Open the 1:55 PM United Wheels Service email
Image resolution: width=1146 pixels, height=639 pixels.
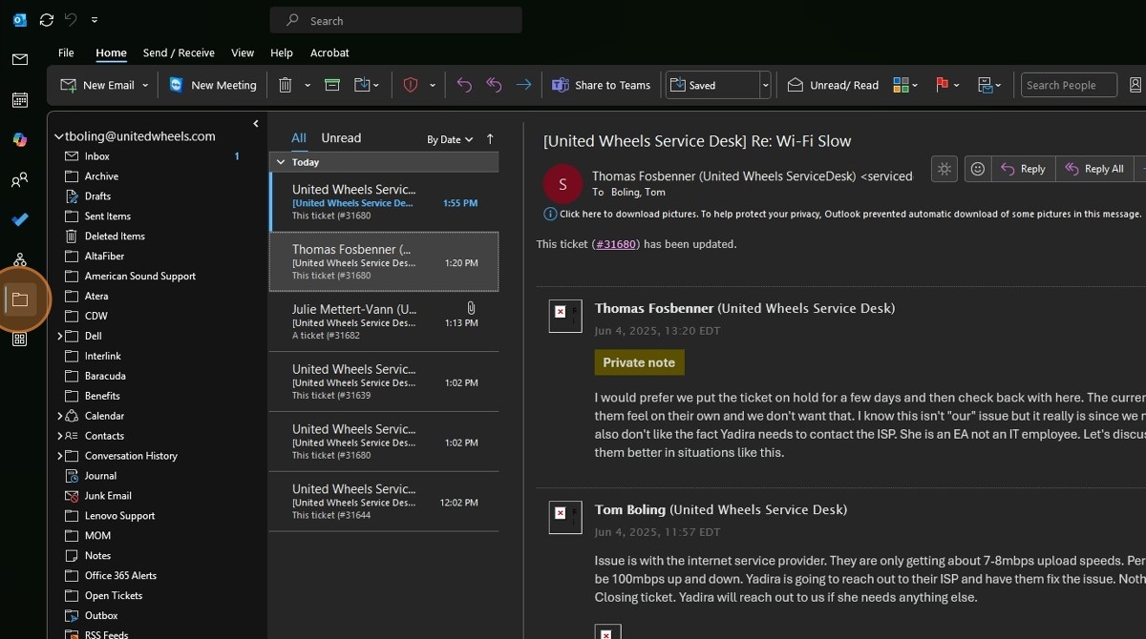[384, 202]
